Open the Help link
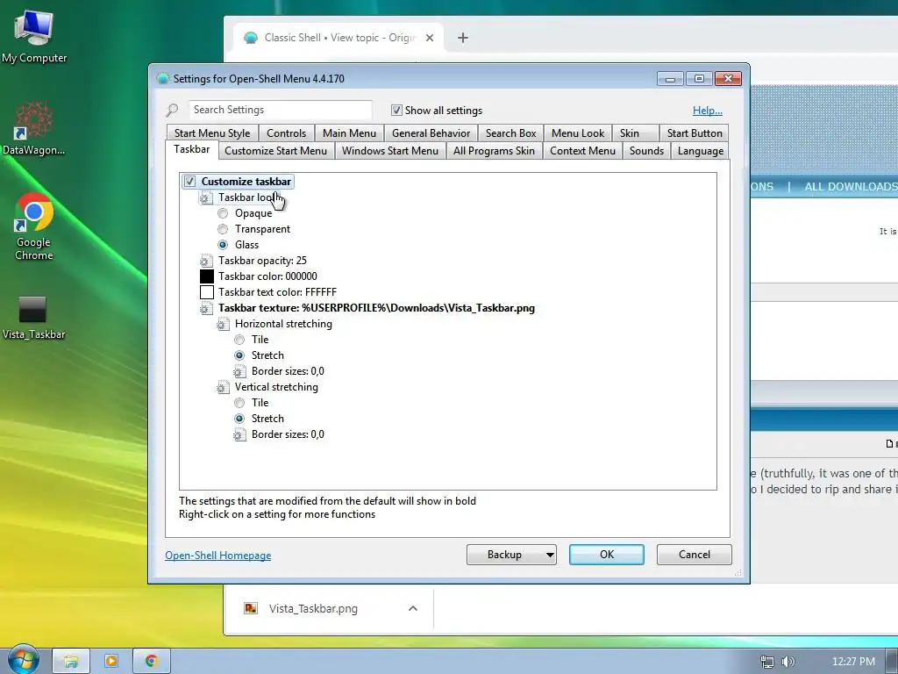Image resolution: width=898 pixels, height=674 pixels. [708, 111]
